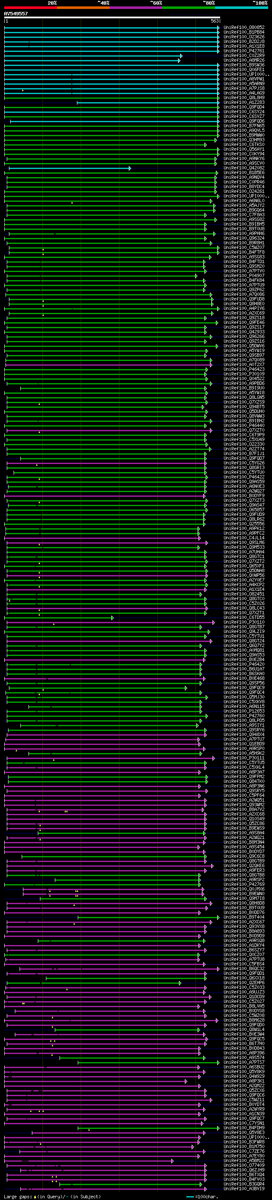Click the purple ~60% identity legend segment

coord(136,8)
